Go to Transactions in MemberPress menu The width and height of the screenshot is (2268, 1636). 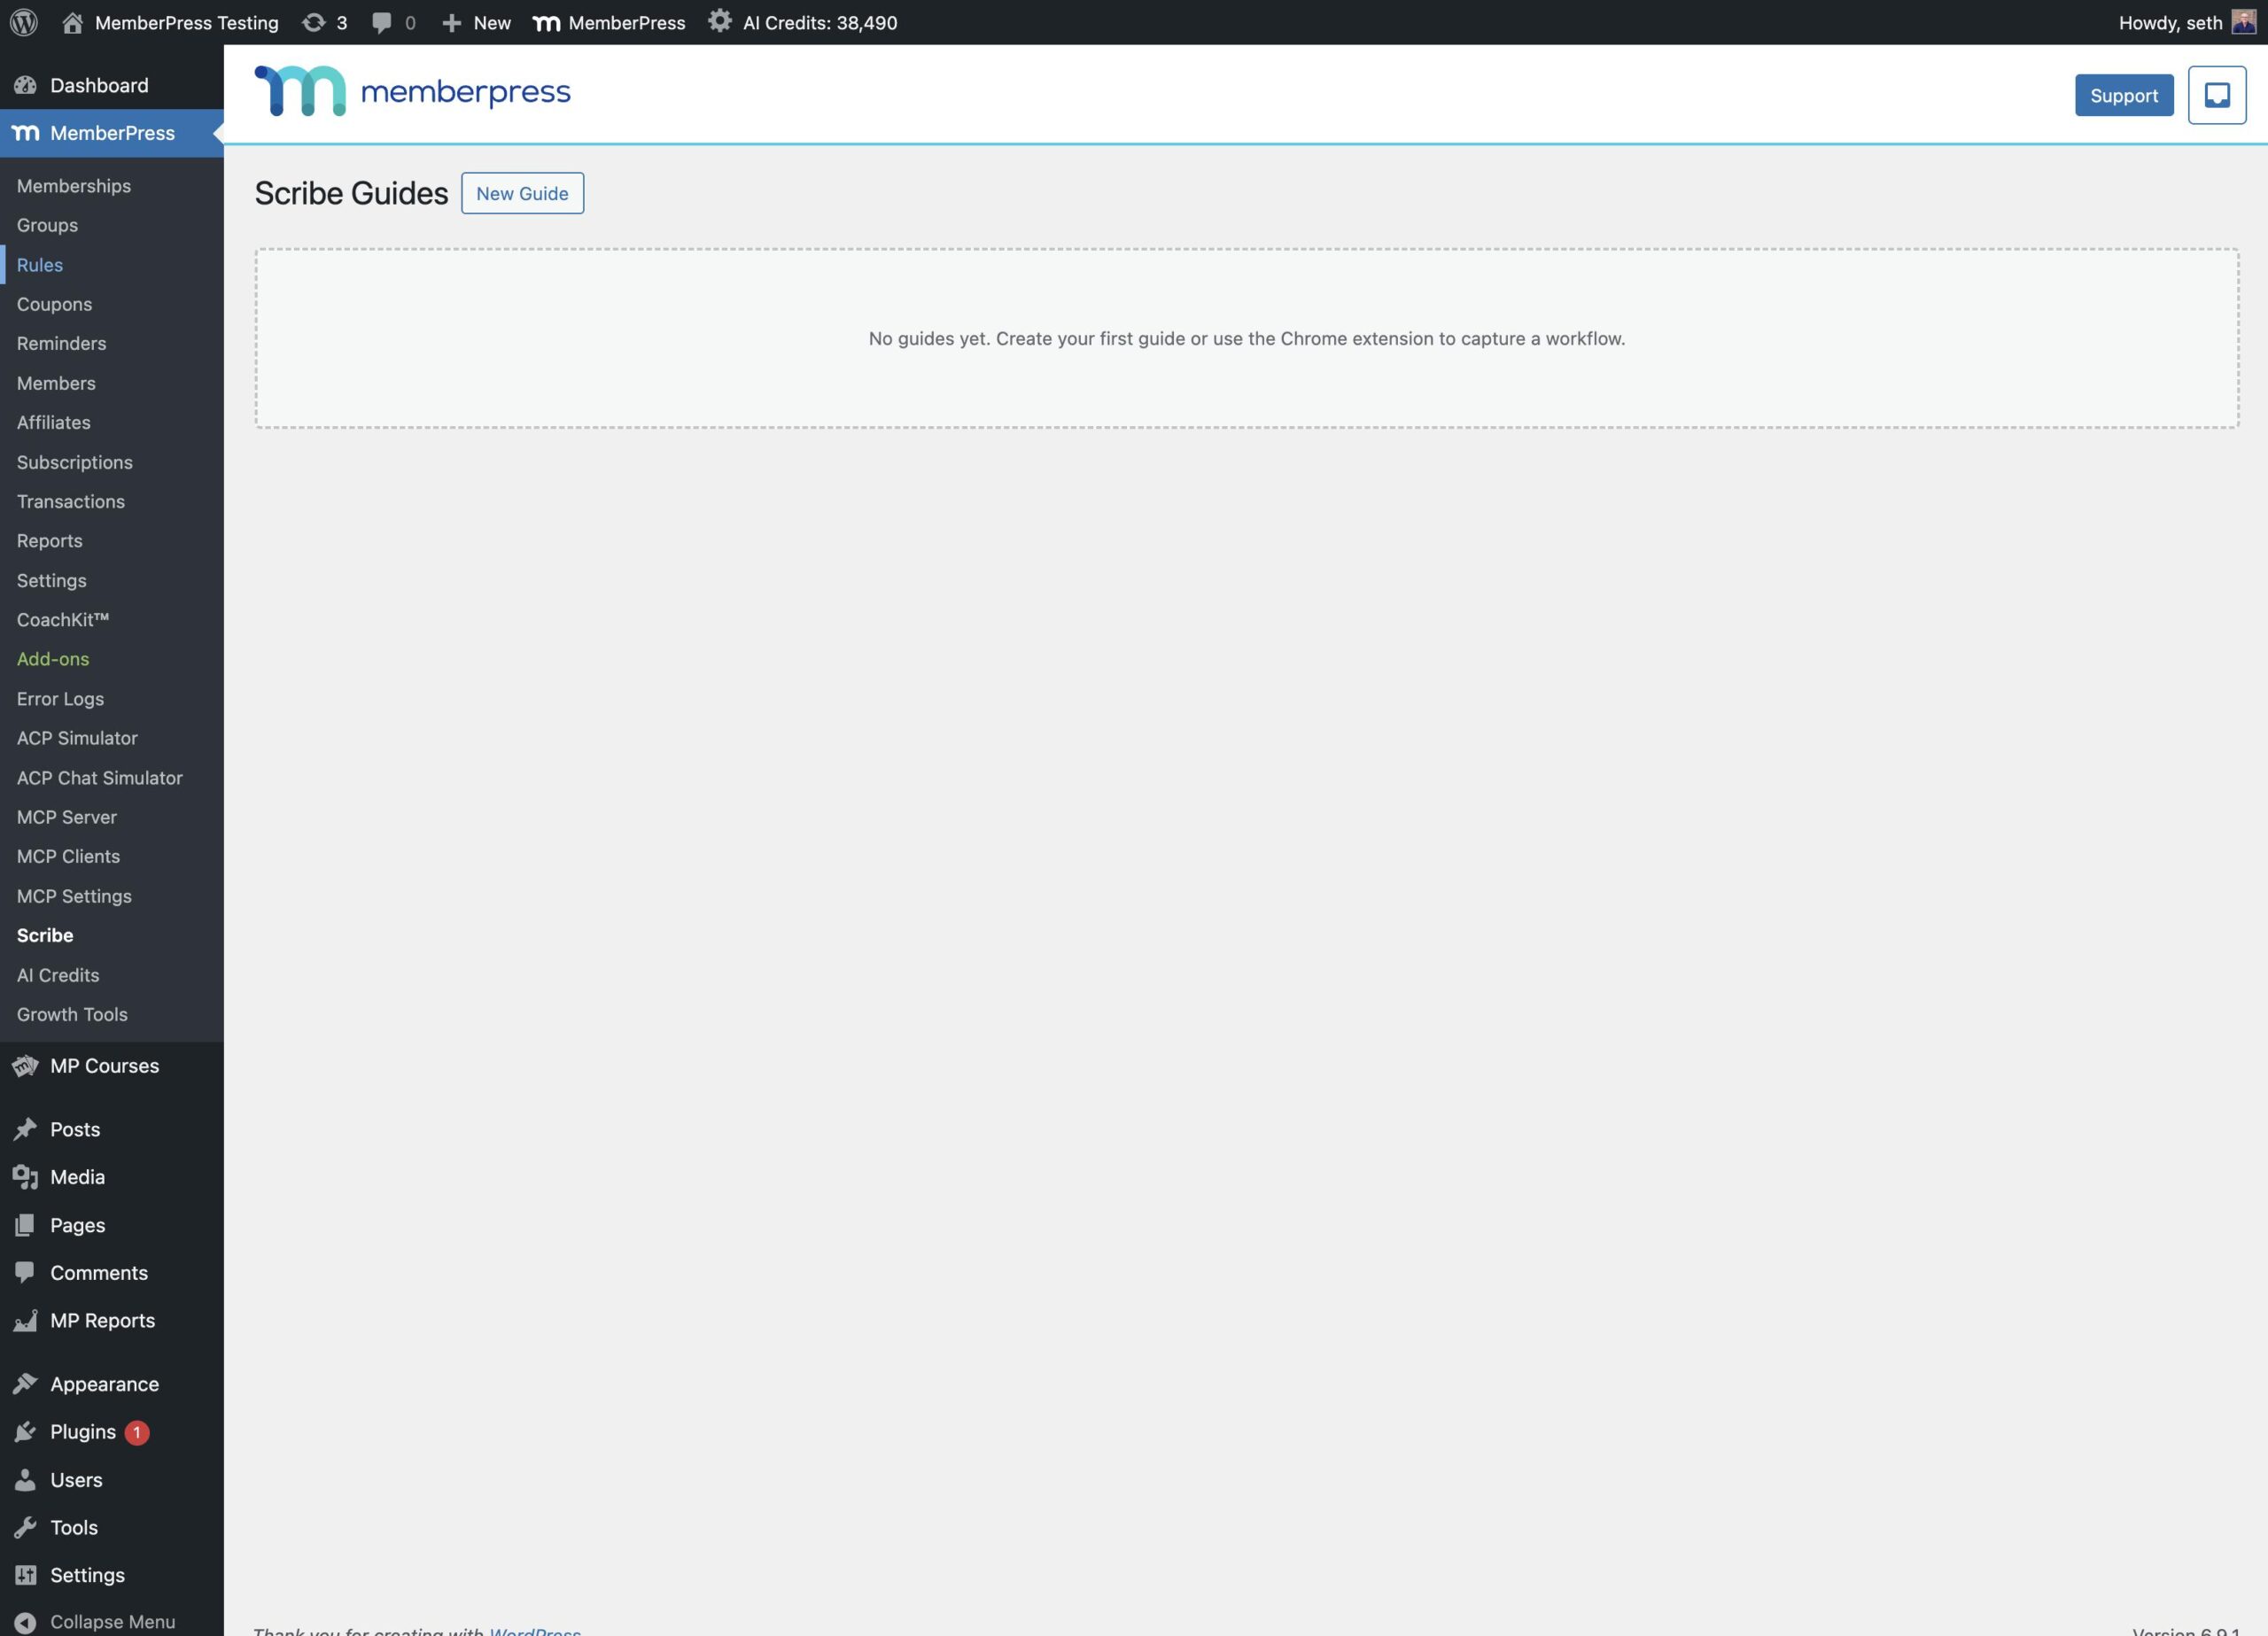pyautogui.click(x=70, y=501)
